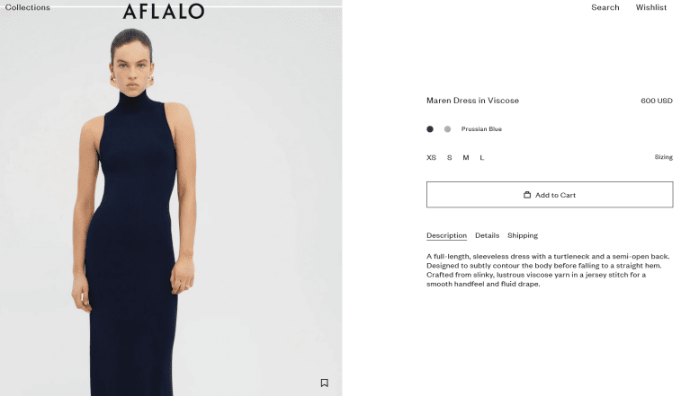Viewport: 681px width, 396px height.
Task: Choose size M
Action: click(x=466, y=157)
